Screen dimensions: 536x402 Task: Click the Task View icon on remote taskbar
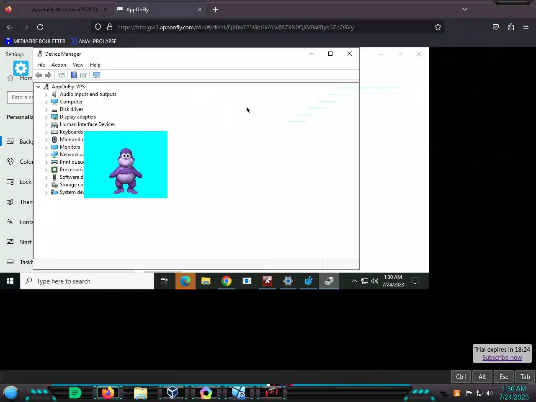[x=164, y=281]
